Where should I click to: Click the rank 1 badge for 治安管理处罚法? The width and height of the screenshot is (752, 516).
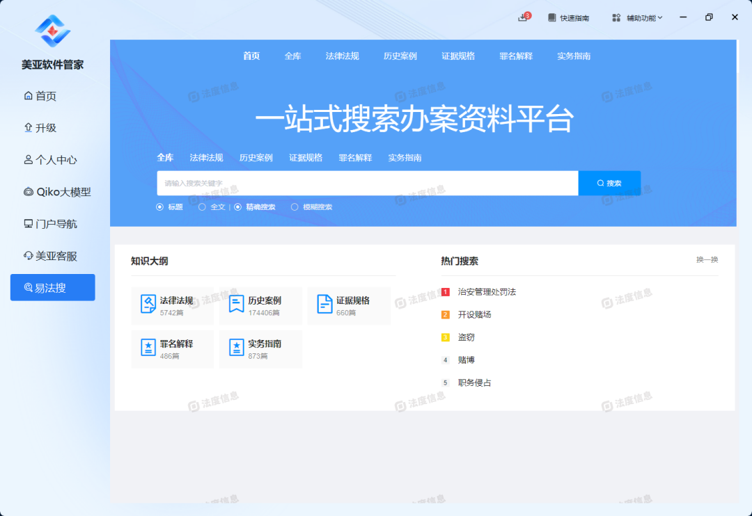445,292
